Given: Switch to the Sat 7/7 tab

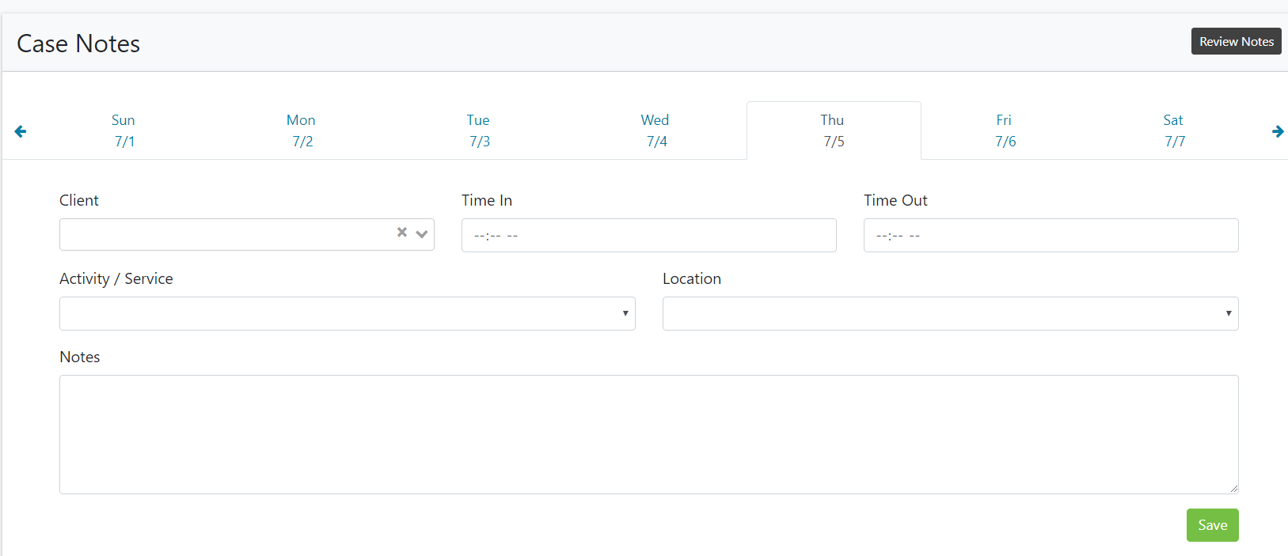Looking at the screenshot, I should pos(1174,130).
